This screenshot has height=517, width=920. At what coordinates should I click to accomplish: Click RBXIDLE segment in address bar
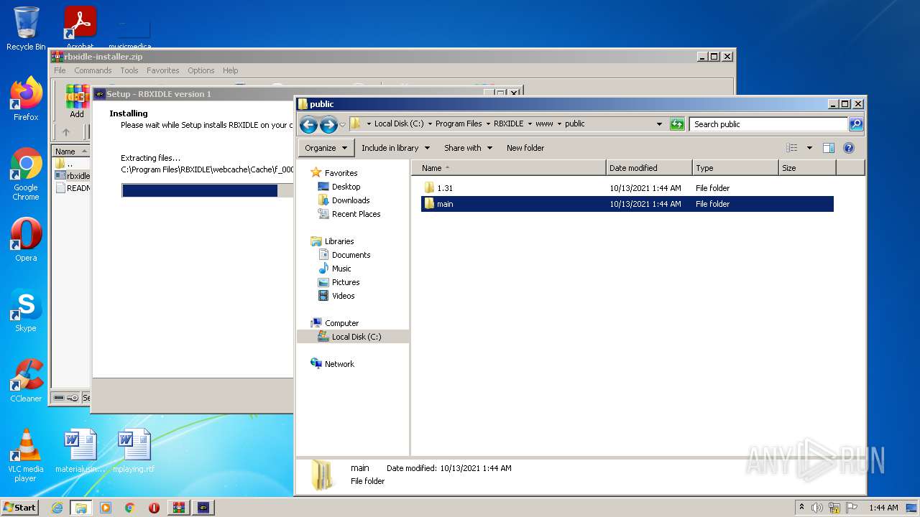(508, 124)
